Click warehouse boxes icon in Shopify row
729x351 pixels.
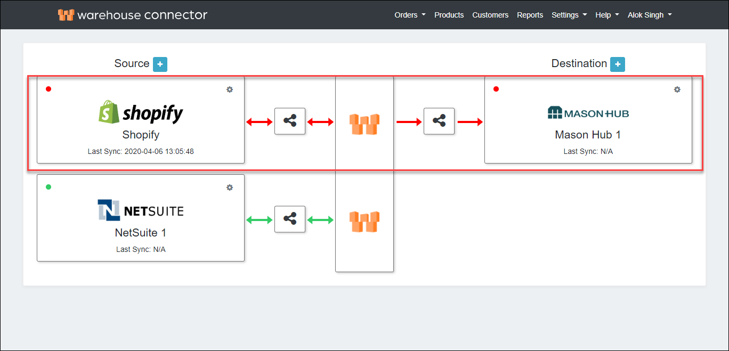(365, 124)
